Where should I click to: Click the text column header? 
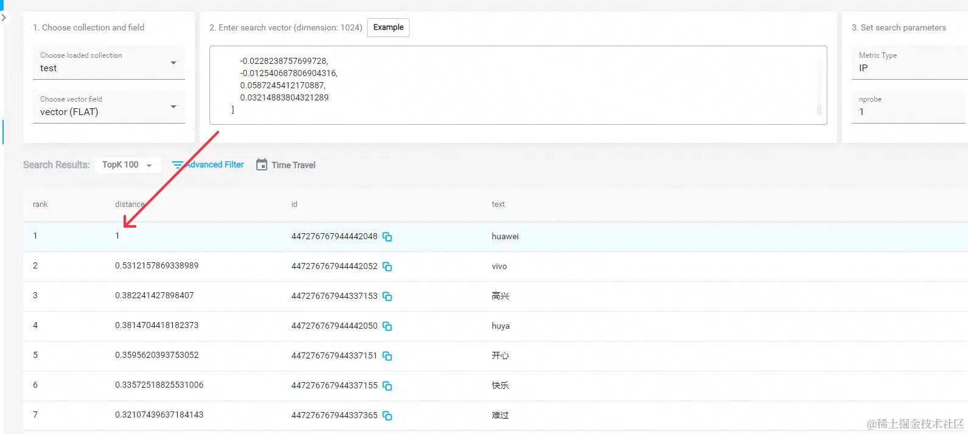498,205
